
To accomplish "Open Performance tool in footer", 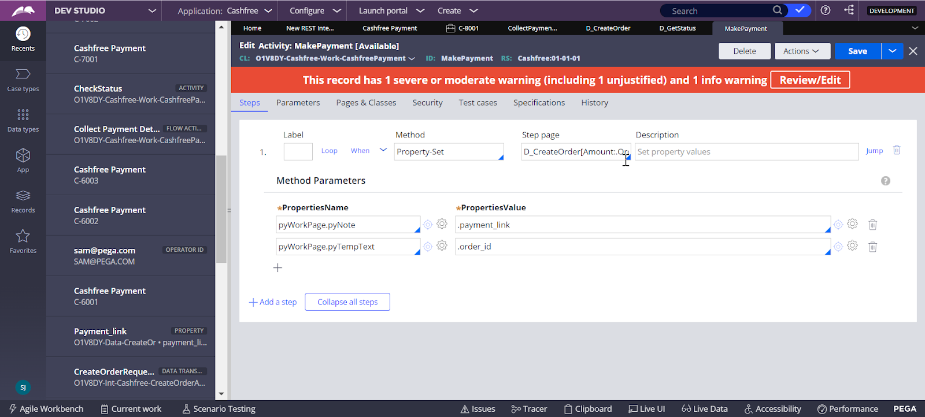I will click(x=848, y=409).
